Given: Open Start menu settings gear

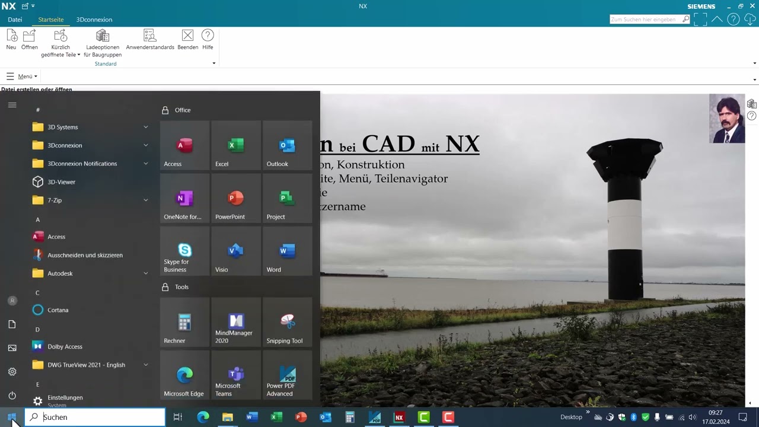Looking at the screenshot, I should [12, 372].
